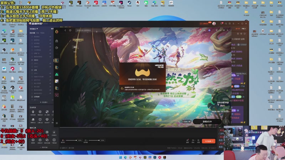Open the Windows Start button on the taskbar
This screenshot has height=160, width=285.
[x=120, y=157]
